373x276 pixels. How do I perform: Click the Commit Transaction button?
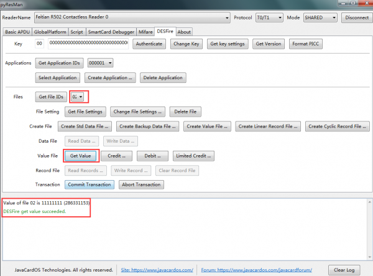(x=88, y=184)
